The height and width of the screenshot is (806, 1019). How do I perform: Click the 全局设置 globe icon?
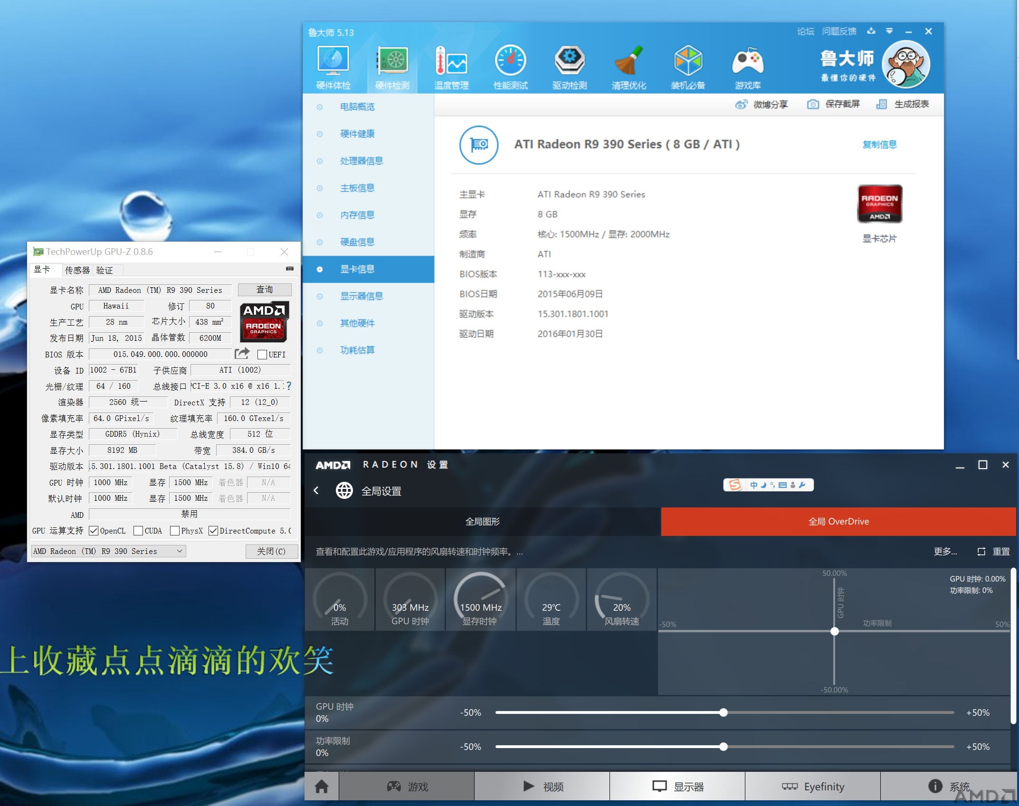(344, 490)
